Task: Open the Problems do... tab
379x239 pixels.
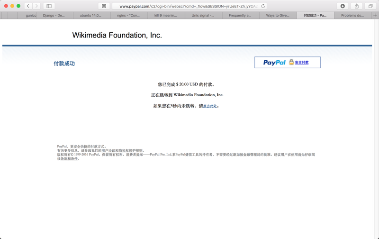Action: click(352, 15)
